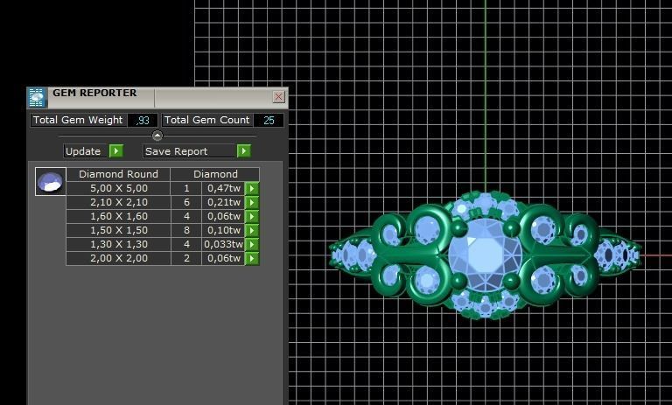Screen dimensions: 672x405
Task: Click green arrow for 5,00 X 5,00 row
Action: point(252,188)
